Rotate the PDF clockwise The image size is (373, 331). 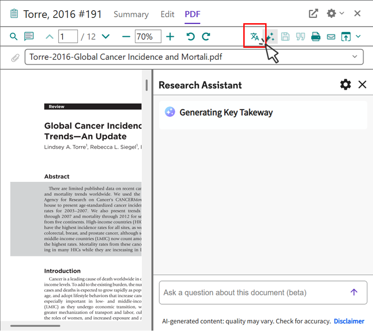206,37
